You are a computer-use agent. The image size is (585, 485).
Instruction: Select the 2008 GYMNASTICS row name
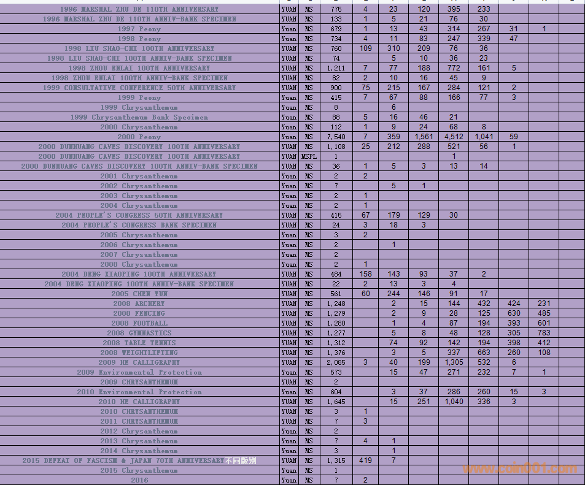click(x=139, y=333)
